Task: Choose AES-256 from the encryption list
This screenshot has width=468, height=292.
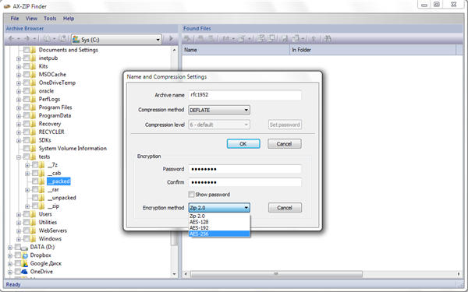Action: tap(219, 234)
